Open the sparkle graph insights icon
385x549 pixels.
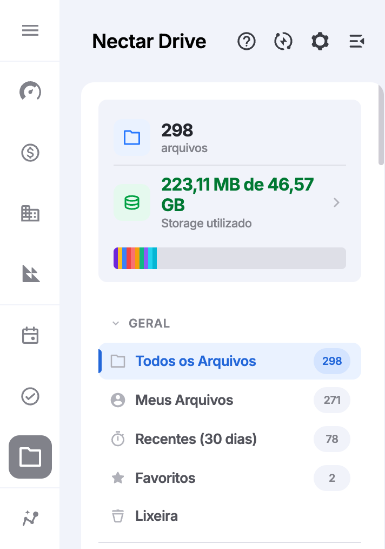pyautogui.click(x=30, y=518)
